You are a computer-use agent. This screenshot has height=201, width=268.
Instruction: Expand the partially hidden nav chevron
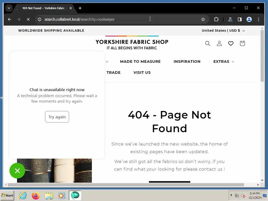[x=107, y=62]
